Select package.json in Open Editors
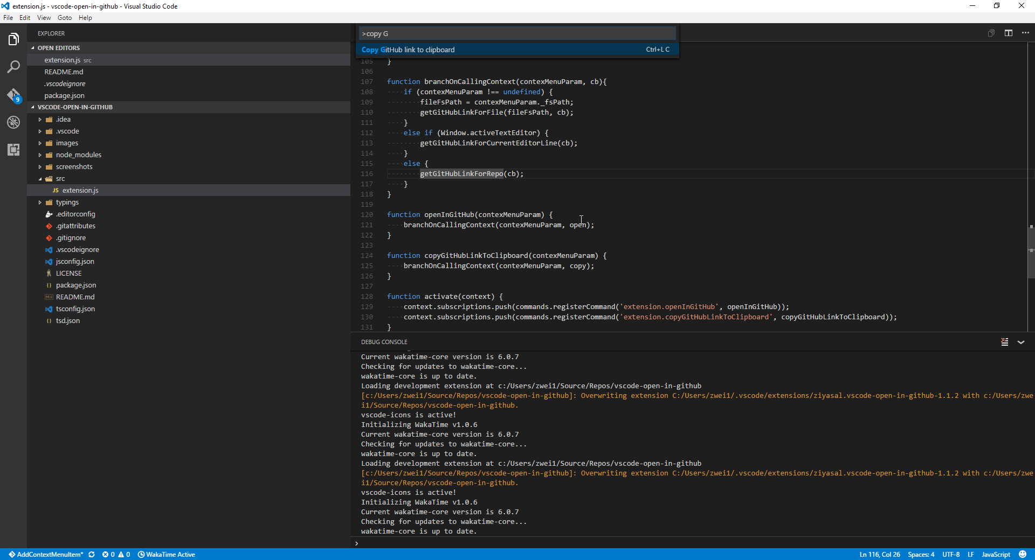 (x=189, y=96)
